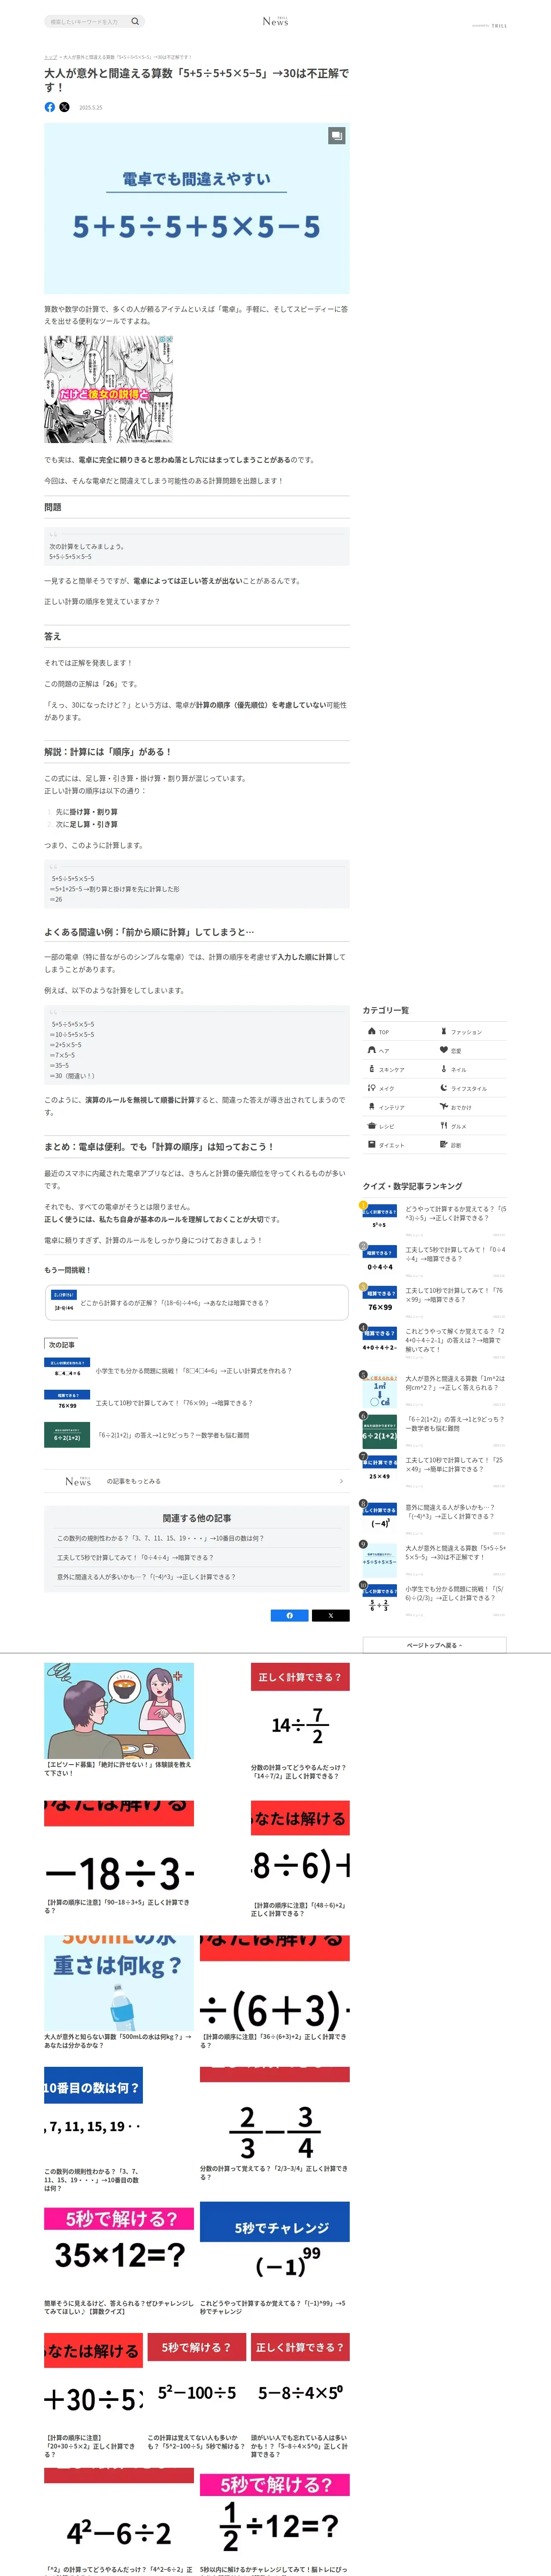Viewport: 551px width, 2576px height.
Task: Open the TOP category home icon
Action: 372,1031
